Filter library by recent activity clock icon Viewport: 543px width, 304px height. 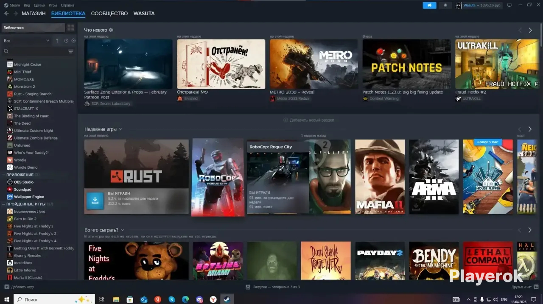(66, 41)
